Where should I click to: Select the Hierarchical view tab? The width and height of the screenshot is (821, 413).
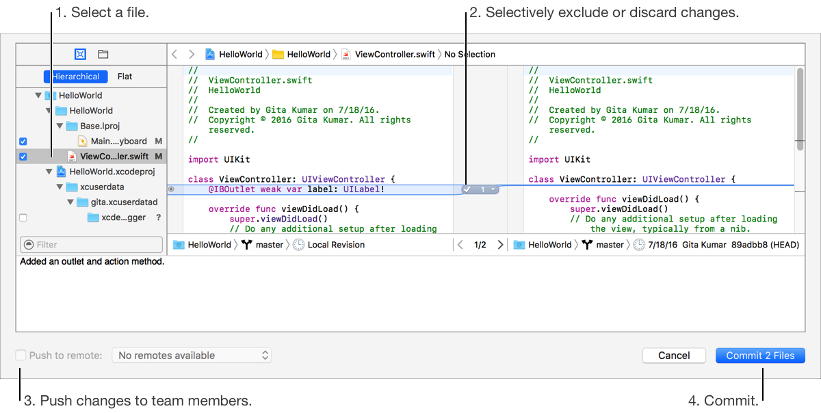click(75, 77)
